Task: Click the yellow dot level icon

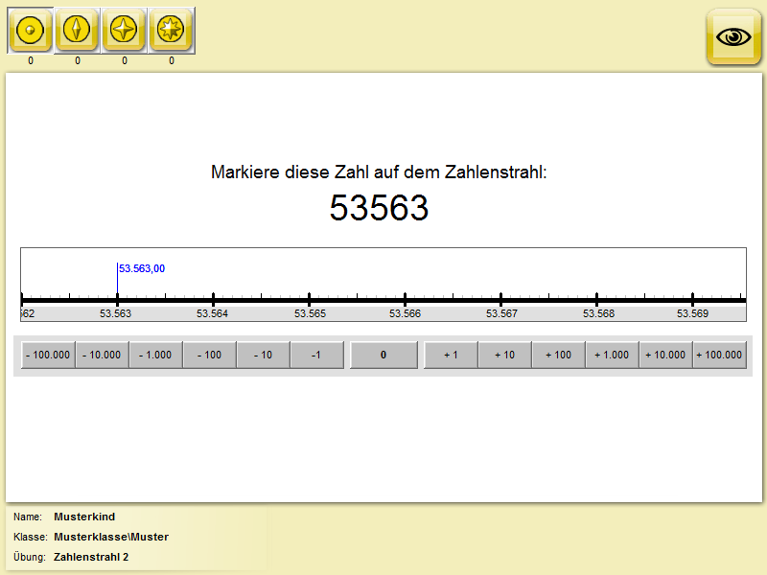Action: 30,31
